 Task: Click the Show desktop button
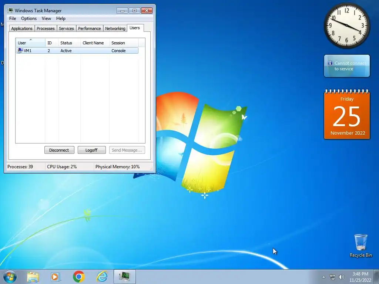[376, 277]
